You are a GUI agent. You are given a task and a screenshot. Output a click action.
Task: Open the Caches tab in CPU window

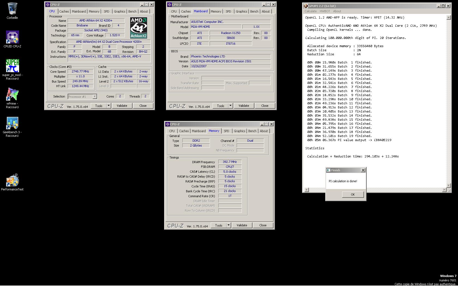[x=64, y=11]
